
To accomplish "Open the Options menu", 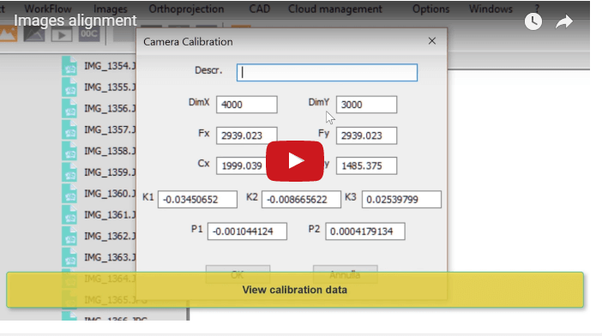I will coord(430,9).
